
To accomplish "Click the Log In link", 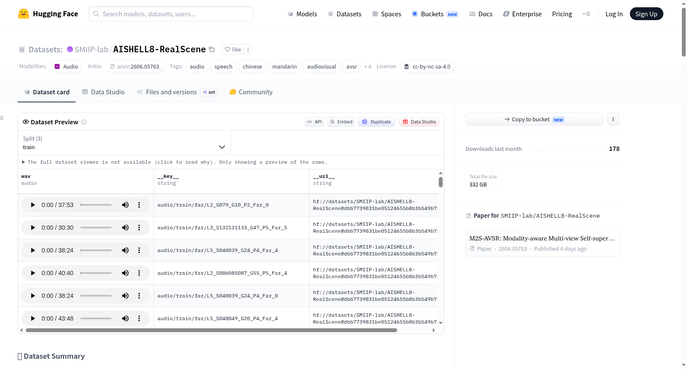I will (614, 14).
